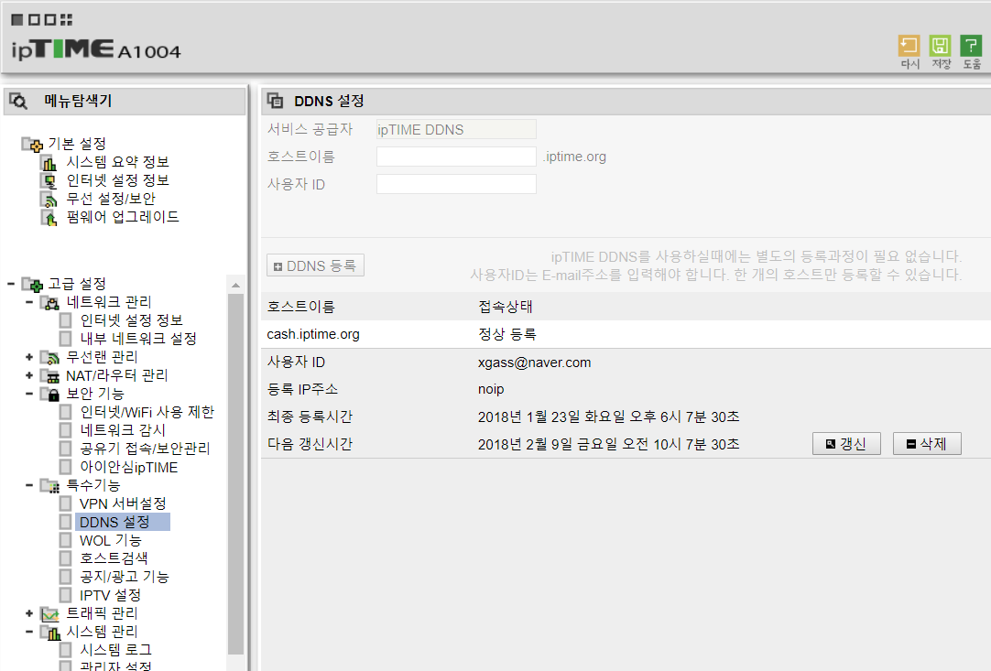Viewport: 991px width, 671px height.
Task: Click the 네트워크 관리 folder icon
Action: tap(50, 303)
